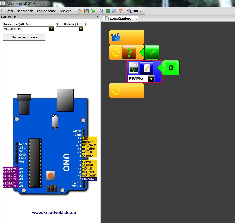Toggle the green checkmark true block
The height and width of the screenshot is (223, 235).
click(152, 52)
